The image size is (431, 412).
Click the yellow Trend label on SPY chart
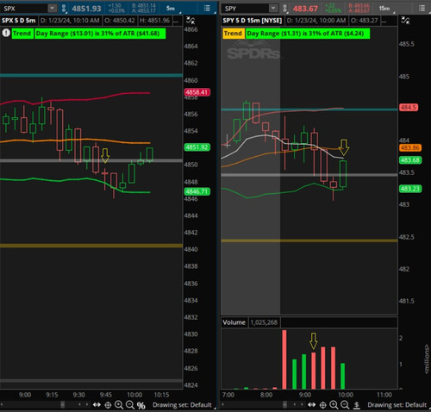pos(233,34)
